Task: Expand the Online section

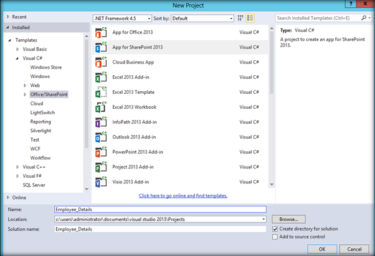Action: [8, 198]
